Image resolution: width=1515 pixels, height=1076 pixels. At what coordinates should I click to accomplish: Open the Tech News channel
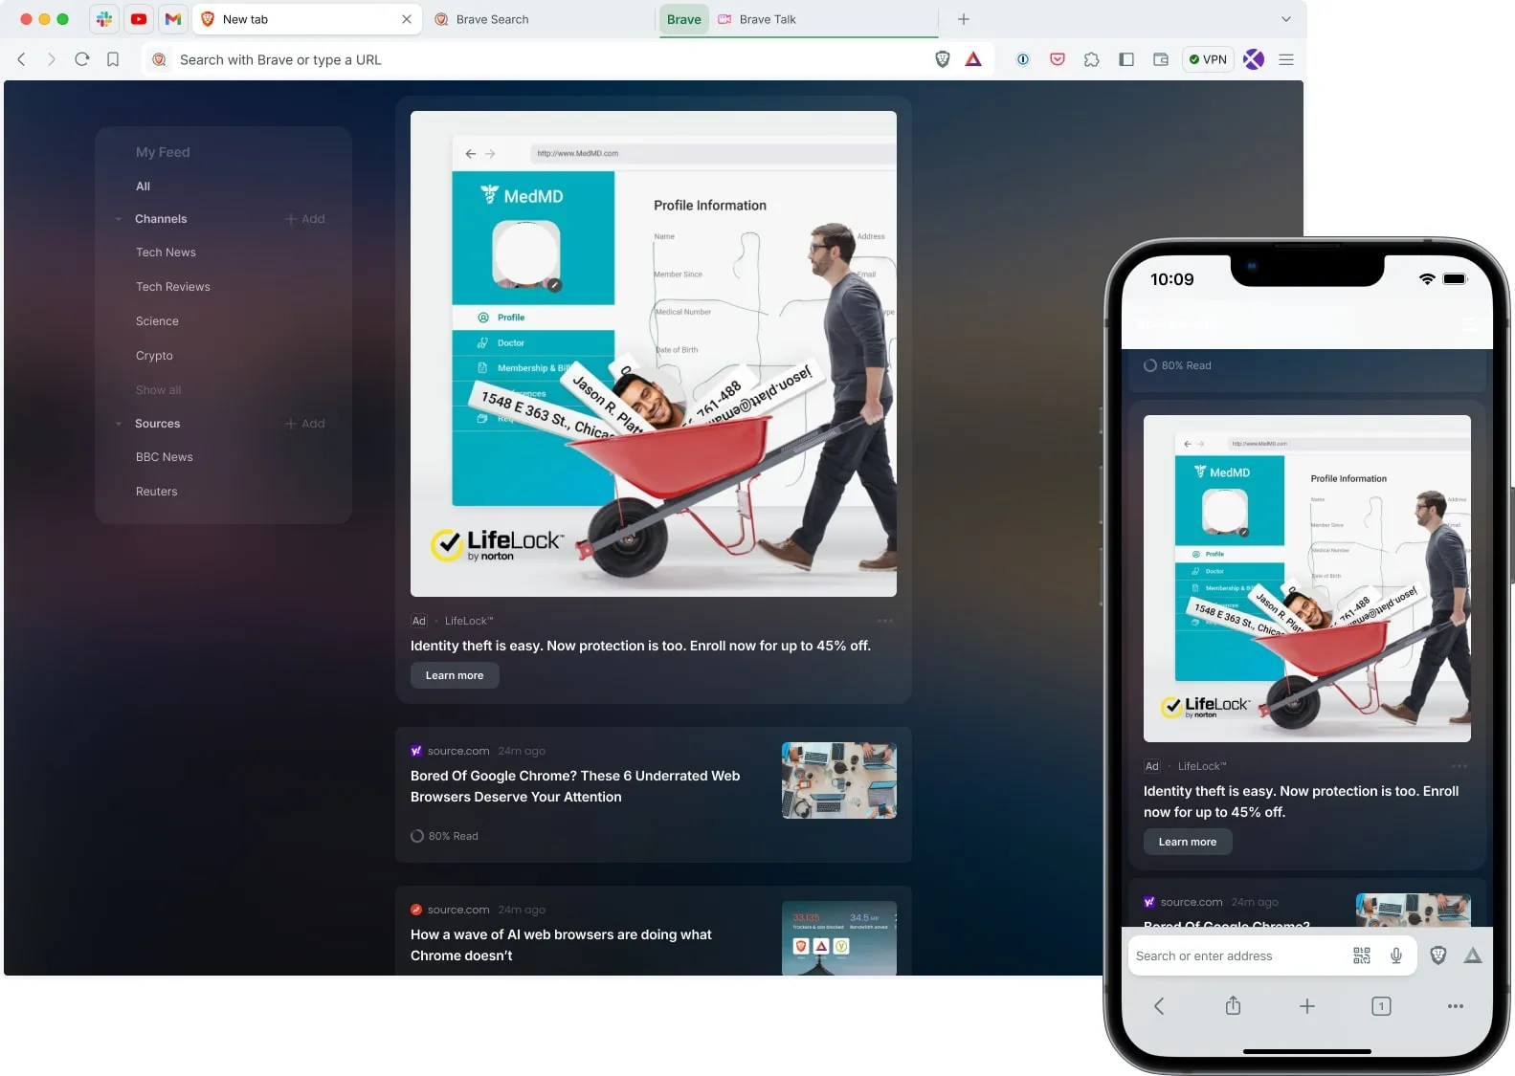(x=166, y=253)
